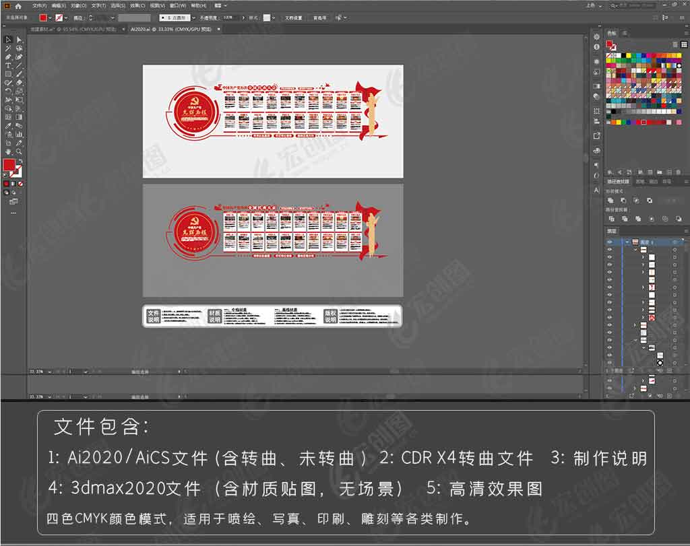Select the Column Graph tool

[19, 134]
